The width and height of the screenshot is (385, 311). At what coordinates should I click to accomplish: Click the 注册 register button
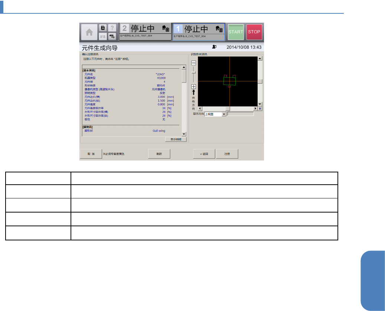[227, 154]
